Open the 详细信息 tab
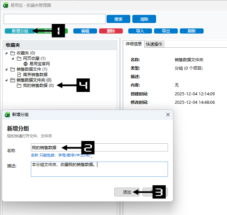227x215 pixels. pos(134,44)
